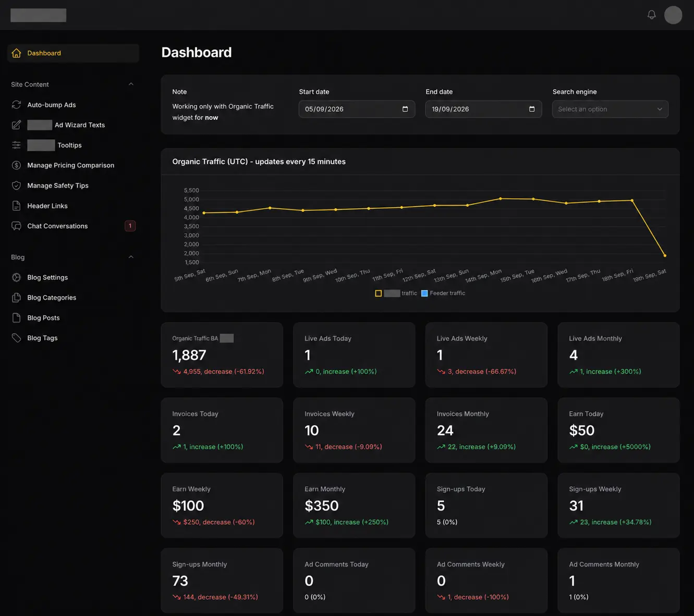Click the Invoices Today value 2
The image size is (694, 616).
click(176, 430)
